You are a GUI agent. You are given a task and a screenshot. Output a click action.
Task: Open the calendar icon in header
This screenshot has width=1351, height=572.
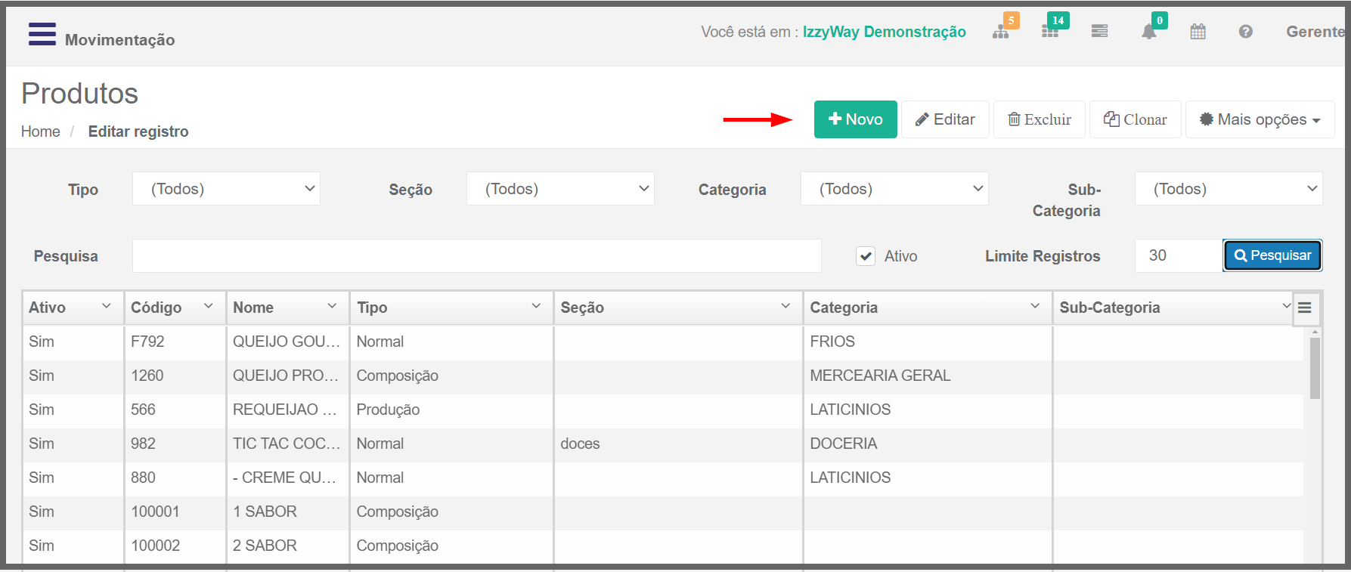[x=1198, y=32]
